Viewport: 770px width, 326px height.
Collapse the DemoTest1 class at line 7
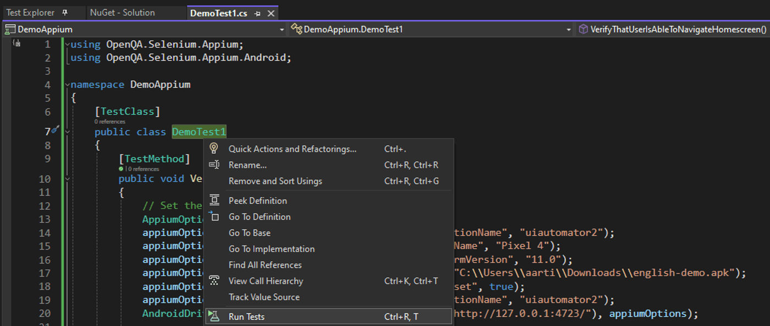point(67,132)
